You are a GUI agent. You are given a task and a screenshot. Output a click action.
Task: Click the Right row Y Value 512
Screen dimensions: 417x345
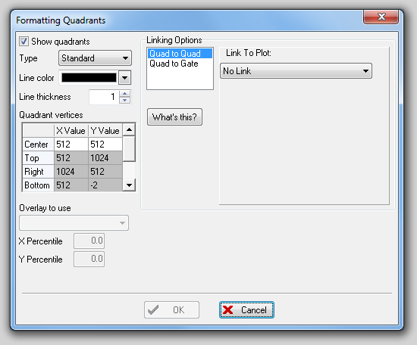pos(105,172)
